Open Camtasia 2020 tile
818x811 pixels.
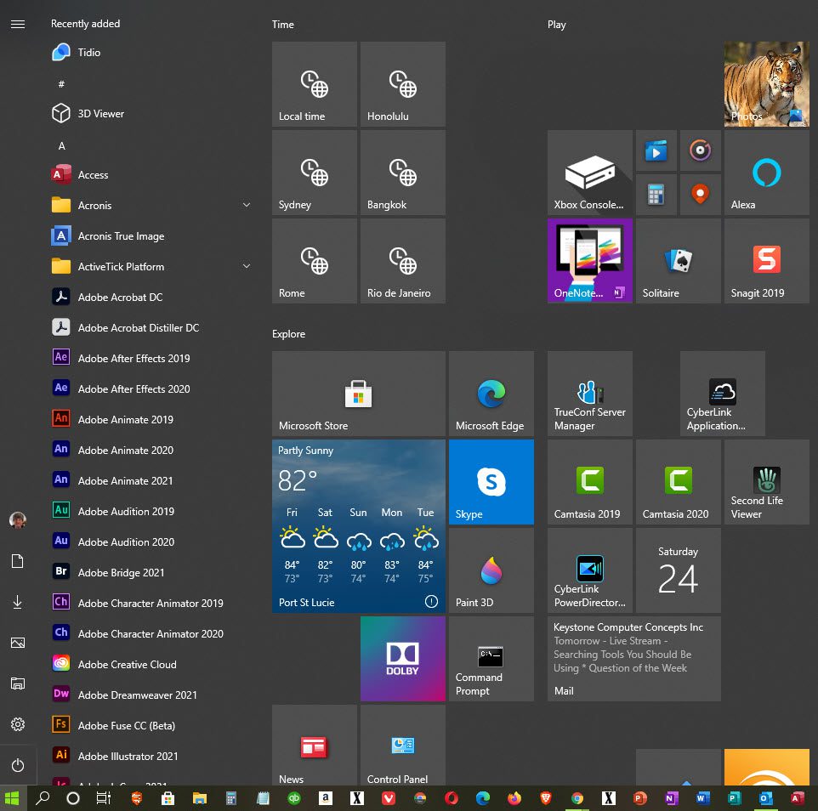[679, 482]
